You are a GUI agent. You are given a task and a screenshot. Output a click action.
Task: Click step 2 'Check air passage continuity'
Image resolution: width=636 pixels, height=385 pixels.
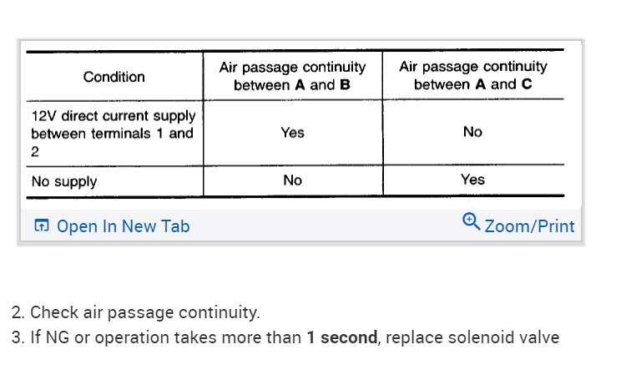pos(136,313)
